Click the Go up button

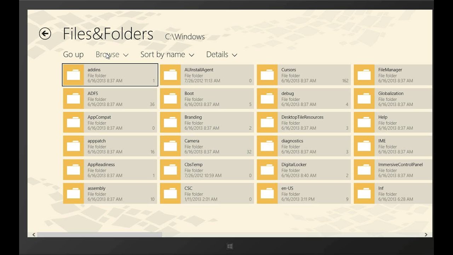(x=73, y=55)
